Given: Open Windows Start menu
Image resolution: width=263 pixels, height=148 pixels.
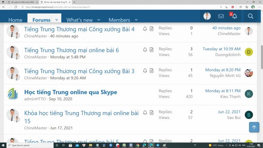Looking at the screenshot, I should pyautogui.click(x=3, y=145).
